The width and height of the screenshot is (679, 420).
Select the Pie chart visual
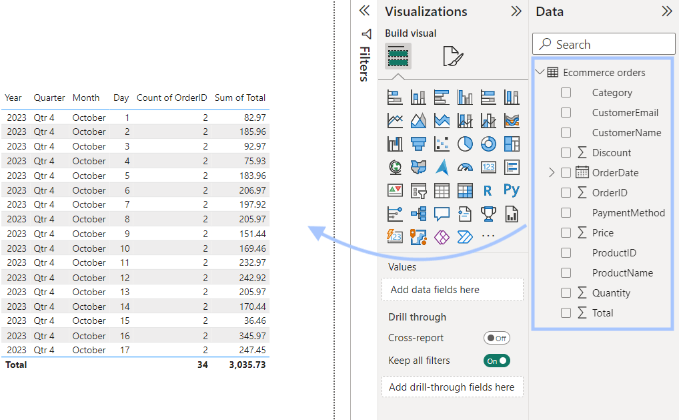465,144
